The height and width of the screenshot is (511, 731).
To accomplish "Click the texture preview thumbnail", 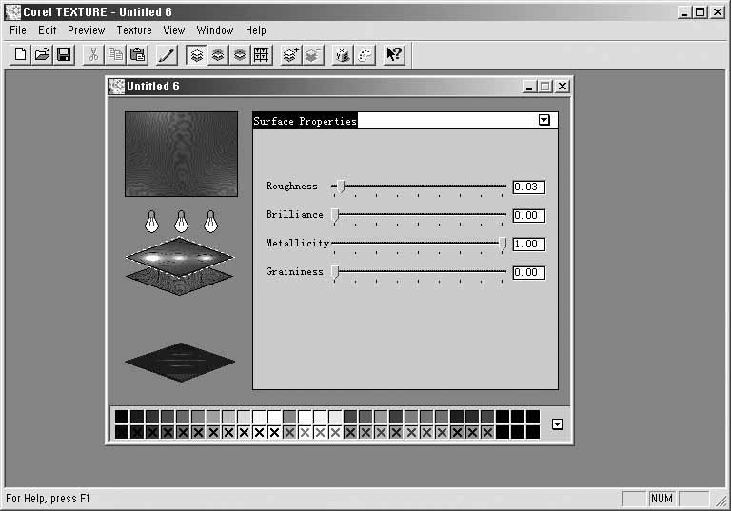I will click(x=181, y=153).
